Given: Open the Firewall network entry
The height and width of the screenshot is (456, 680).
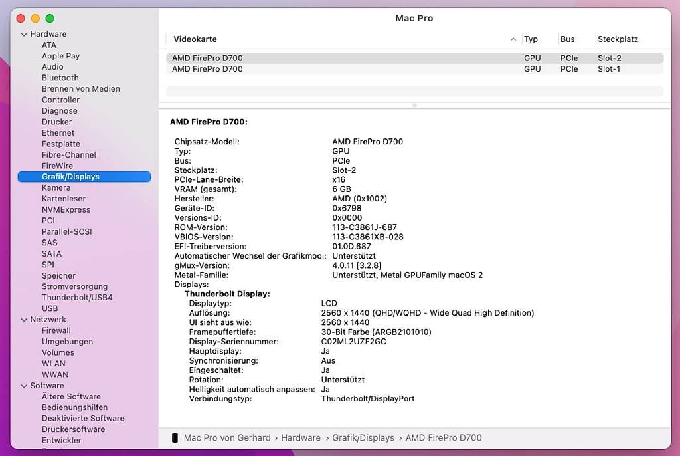Looking at the screenshot, I should [x=56, y=330].
